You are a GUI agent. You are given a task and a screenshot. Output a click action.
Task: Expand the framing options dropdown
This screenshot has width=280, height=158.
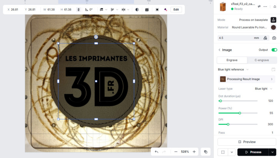[x=232, y=152]
